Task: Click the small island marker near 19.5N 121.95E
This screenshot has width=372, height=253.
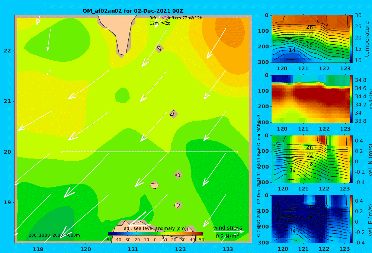Action: 178,175
